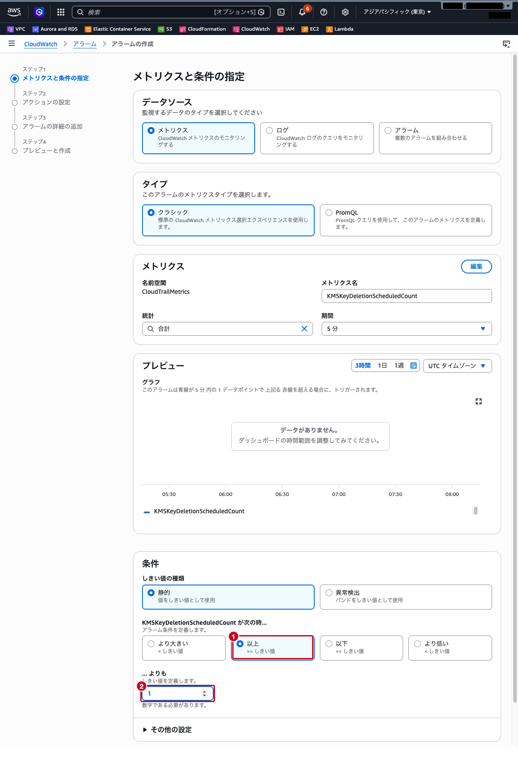Open the 期間 5 分 dropdown
This screenshot has height=763, width=518.
(x=407, y=329)
